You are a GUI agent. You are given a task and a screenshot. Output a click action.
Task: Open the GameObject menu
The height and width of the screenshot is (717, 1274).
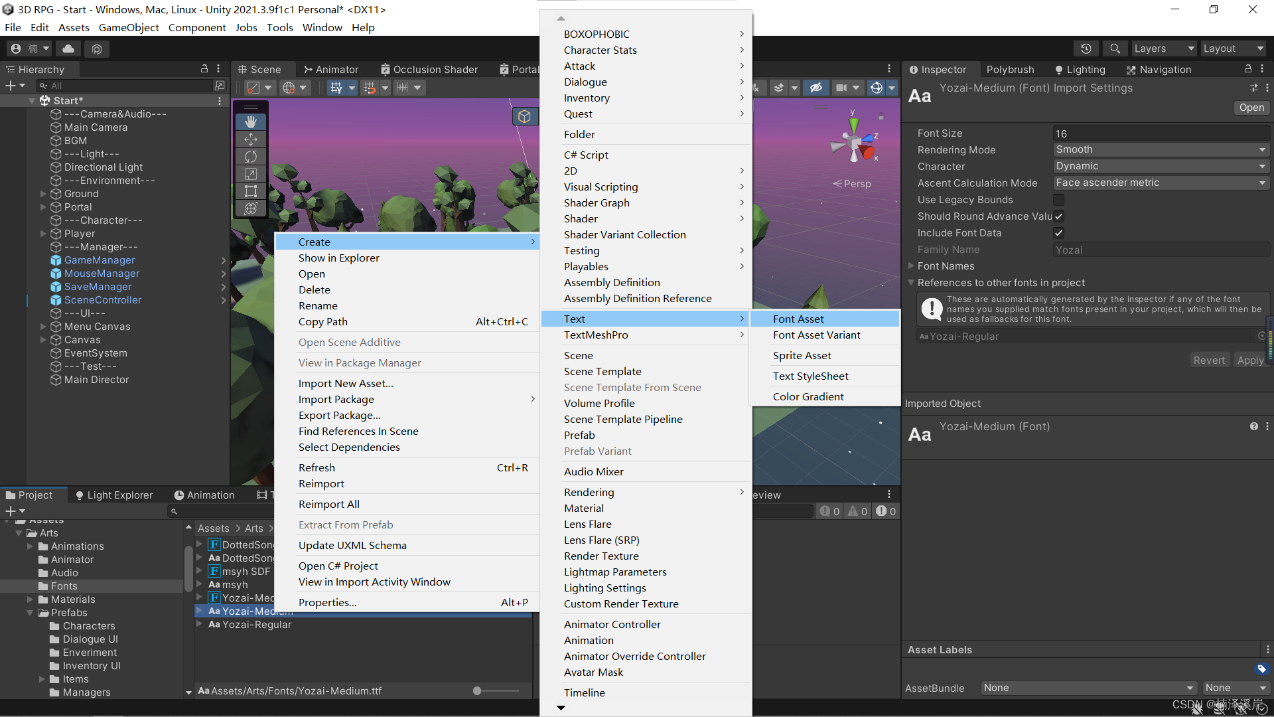(x=129, y=28)
